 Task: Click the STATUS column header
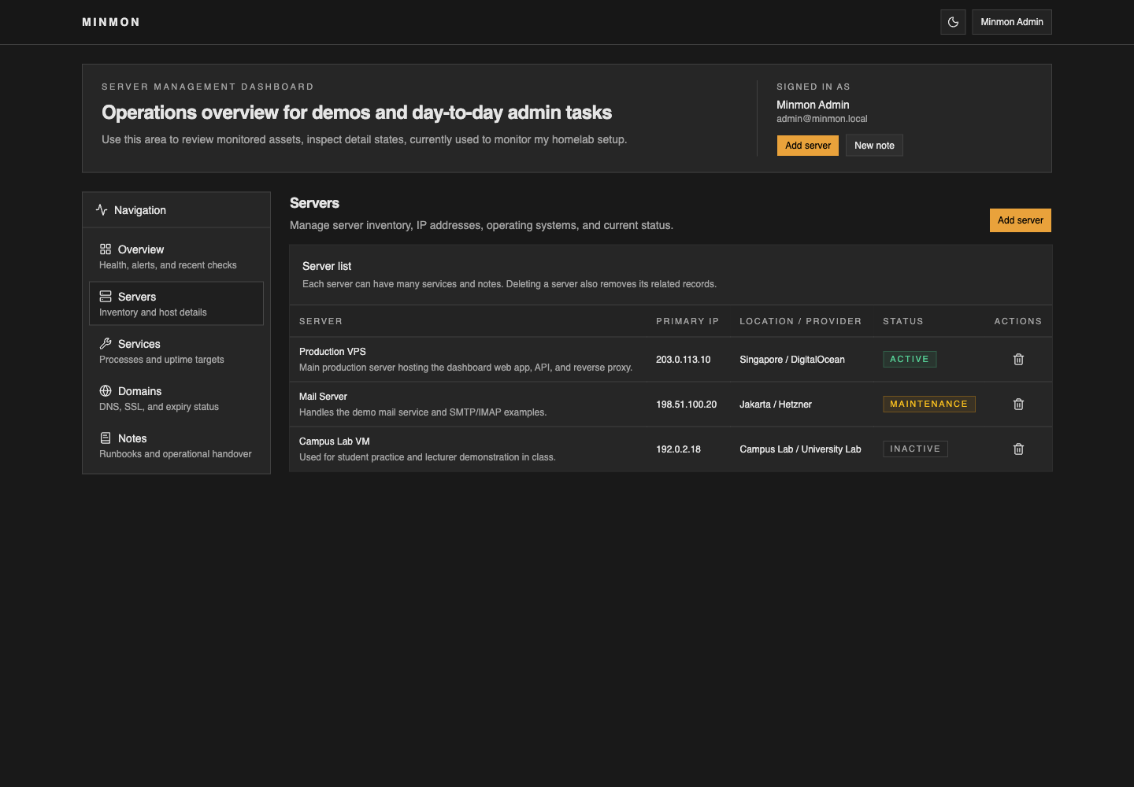903,321
